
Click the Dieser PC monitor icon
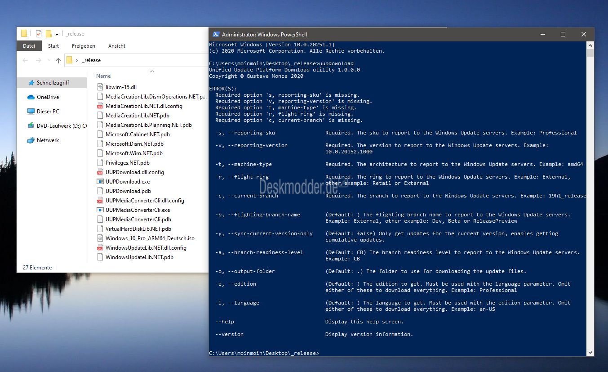tap(31, 111)
